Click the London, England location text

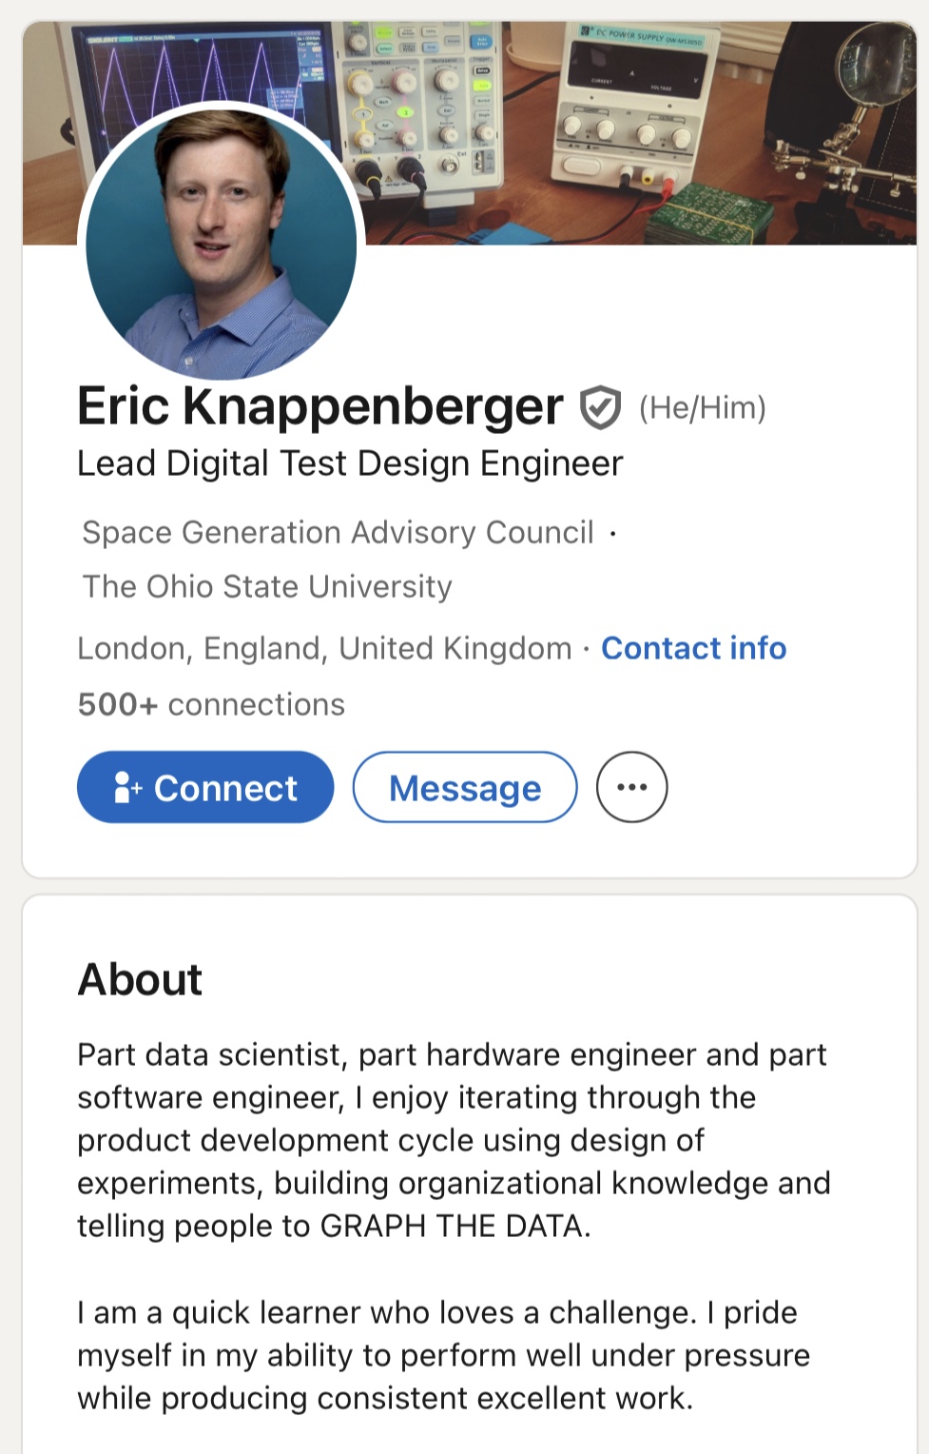click(324, 648)
